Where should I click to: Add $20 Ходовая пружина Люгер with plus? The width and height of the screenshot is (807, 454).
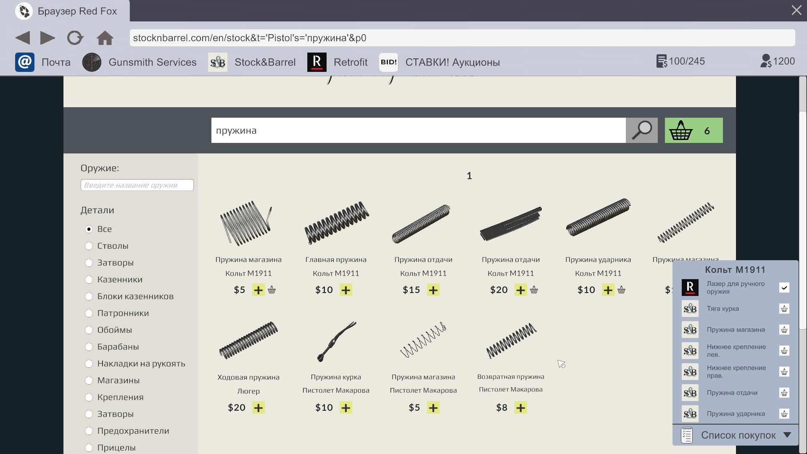coord(258,408)
